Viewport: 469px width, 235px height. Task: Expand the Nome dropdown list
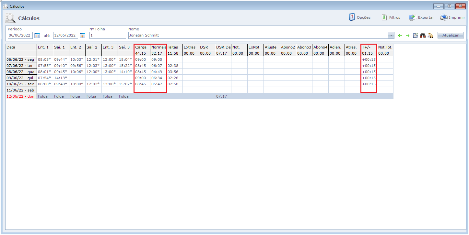pyautogui.click(x=391, y=35)
